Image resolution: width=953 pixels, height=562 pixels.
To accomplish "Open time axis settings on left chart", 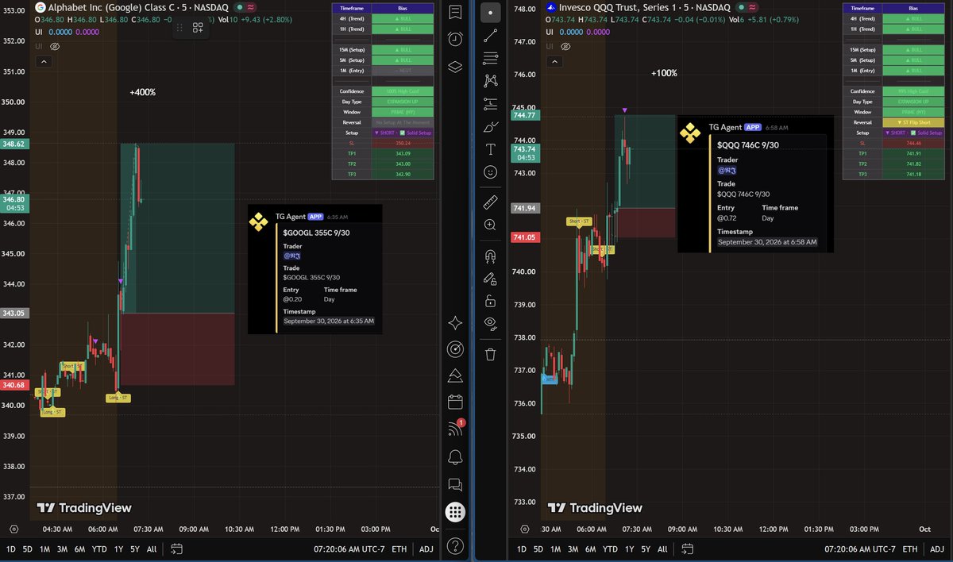I will pos(14,529).
